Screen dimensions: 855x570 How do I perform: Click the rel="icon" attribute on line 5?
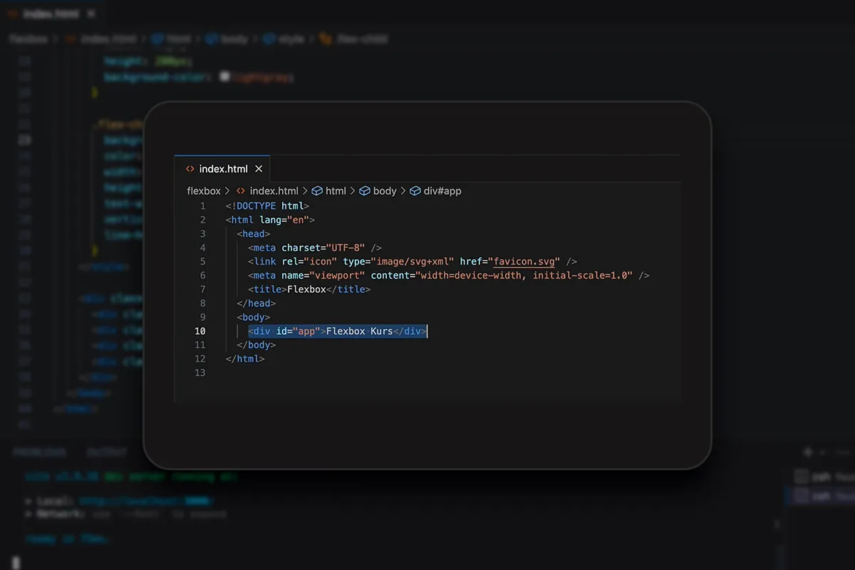[310, 261]
